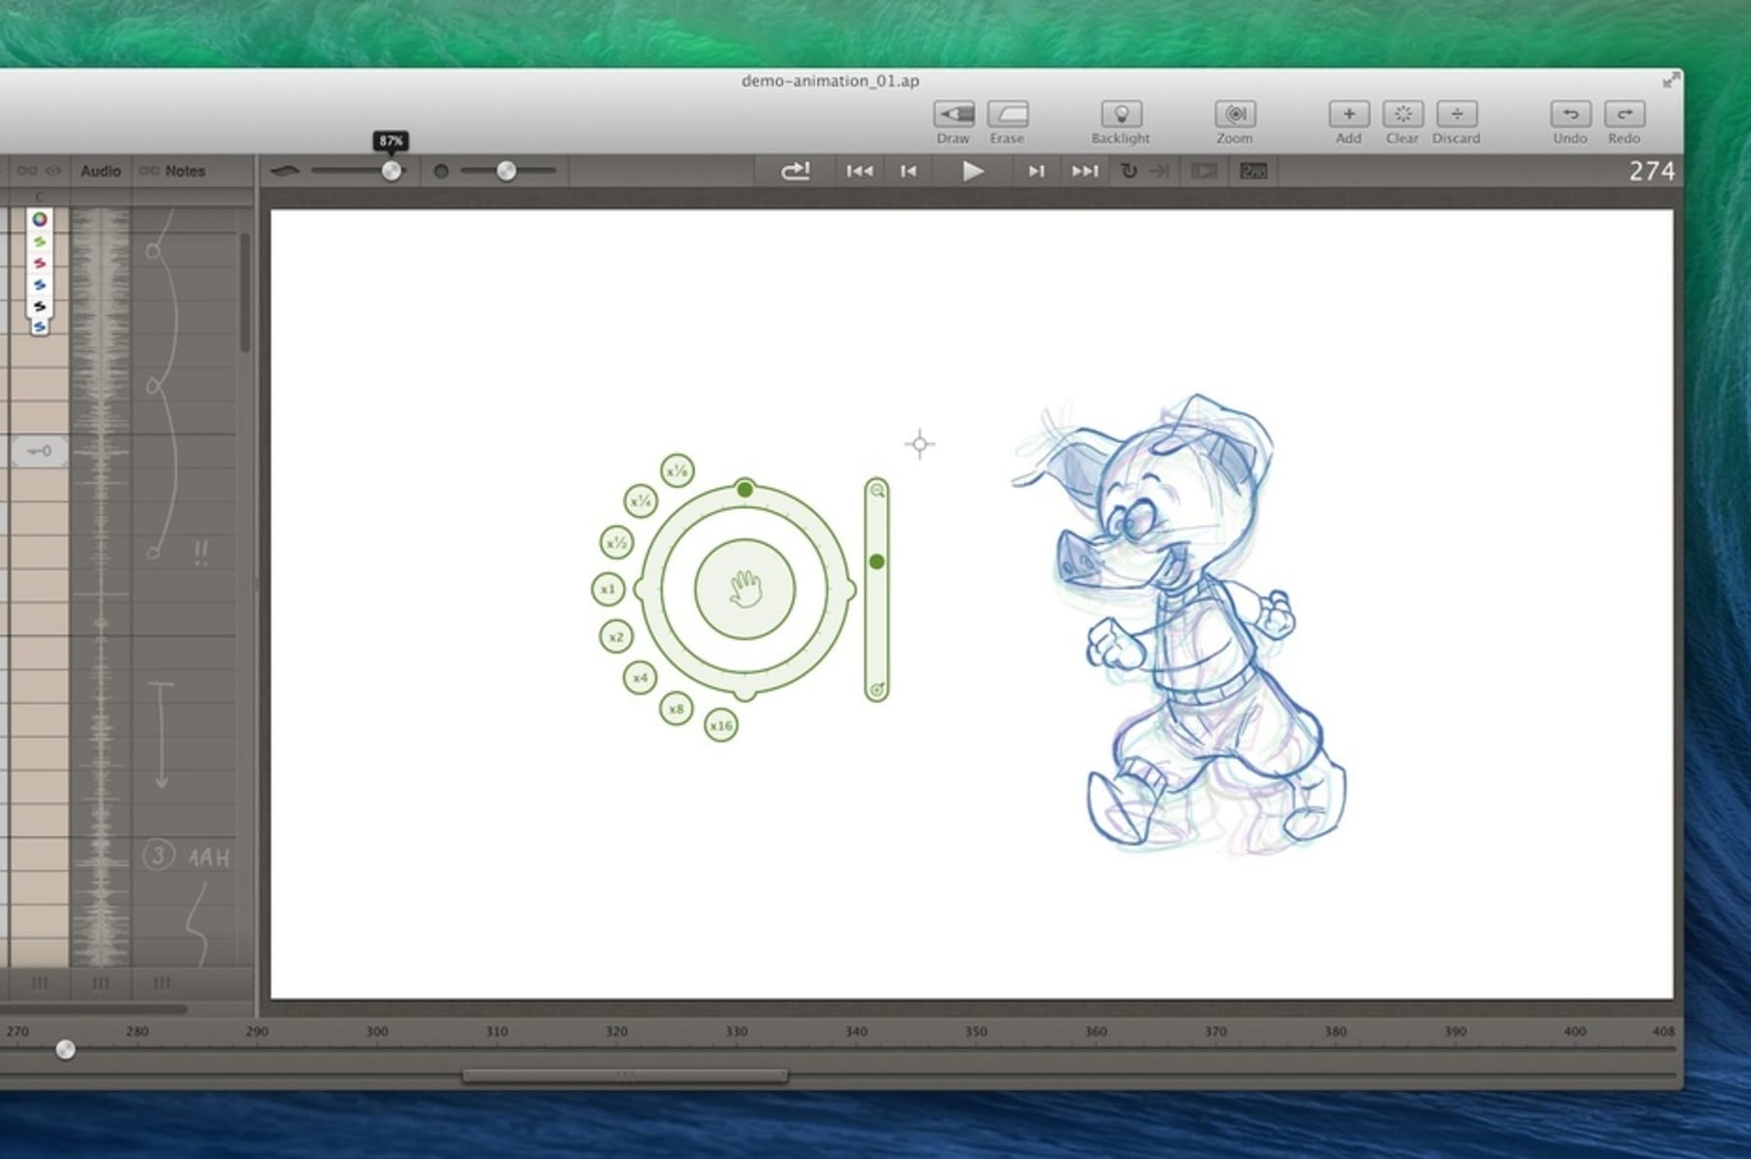Play the animation
The image size is (1751, 1159).
[x=973, y=171]
